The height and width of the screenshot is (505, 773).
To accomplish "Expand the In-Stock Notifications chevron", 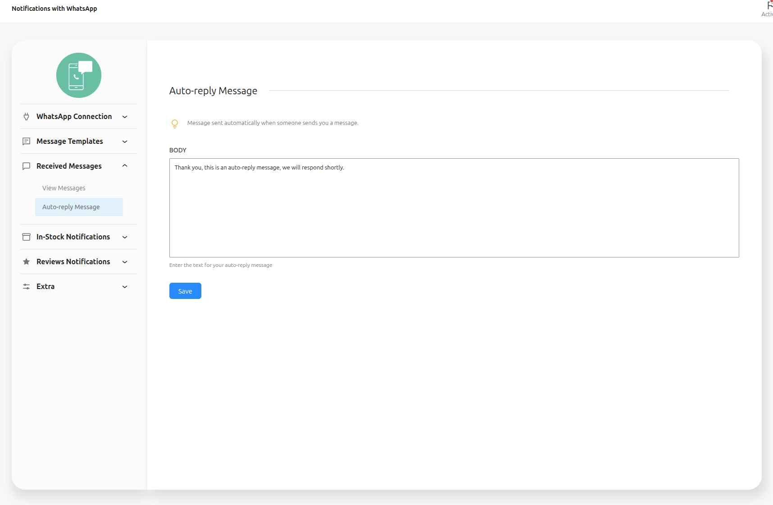I will click(125, 237).
